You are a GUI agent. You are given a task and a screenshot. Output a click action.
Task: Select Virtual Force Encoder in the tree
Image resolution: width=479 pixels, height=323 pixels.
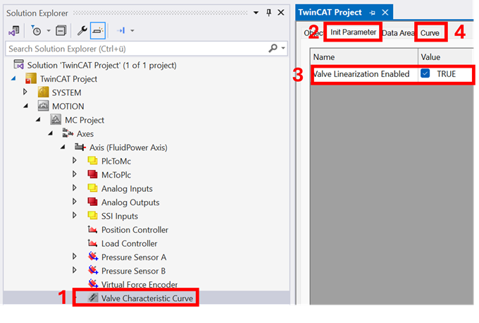click(x=139, y=285)
